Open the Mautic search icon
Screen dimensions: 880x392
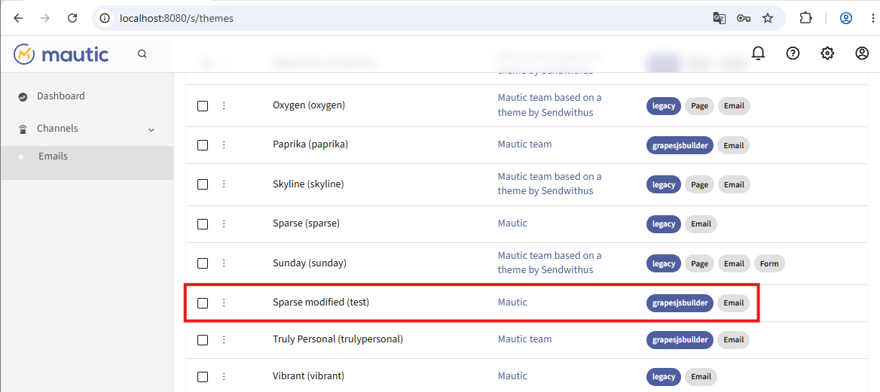click(x=142, y=54)
